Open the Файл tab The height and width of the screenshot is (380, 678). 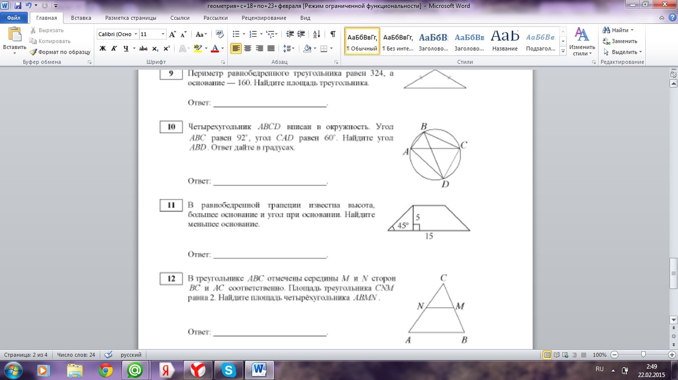pos(14,17)
